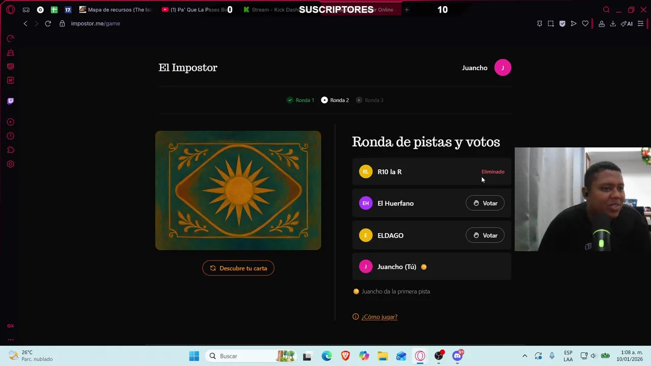This screenshot has height=366, width=651.
Task: Open a new browser tab with plus
Action: tap(406, 10)
